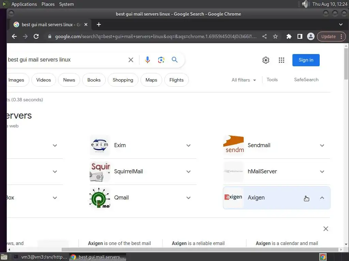Show Flights results
349x261 pixels.
177,80
